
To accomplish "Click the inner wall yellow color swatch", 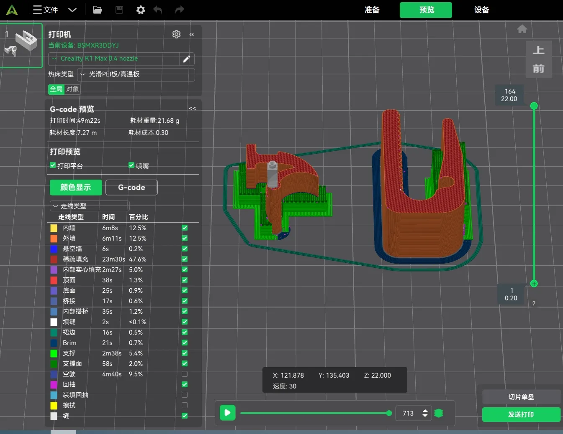I will click(x=54, y=228).
